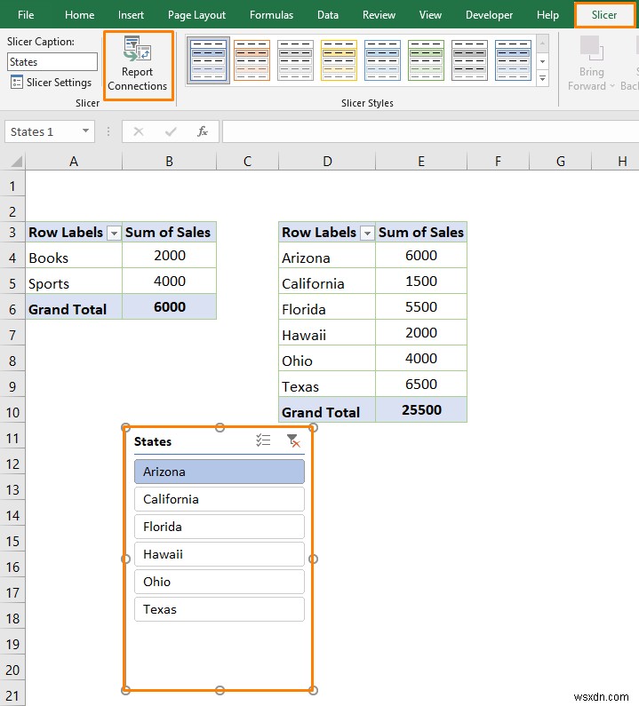Apply the orange slicer style
Screen dimensions: 639x706
click(252, 60)
